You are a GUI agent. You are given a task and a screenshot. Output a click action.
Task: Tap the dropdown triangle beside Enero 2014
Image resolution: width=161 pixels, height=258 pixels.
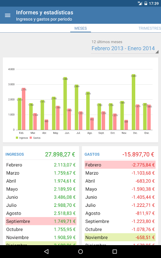tap(157, 52)
